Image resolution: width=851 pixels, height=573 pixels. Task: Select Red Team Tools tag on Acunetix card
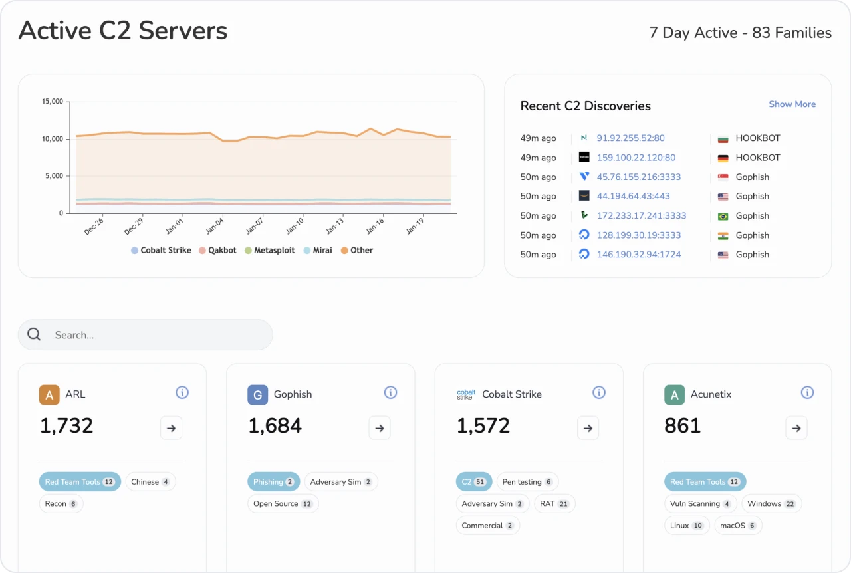(x=705, y=482)
